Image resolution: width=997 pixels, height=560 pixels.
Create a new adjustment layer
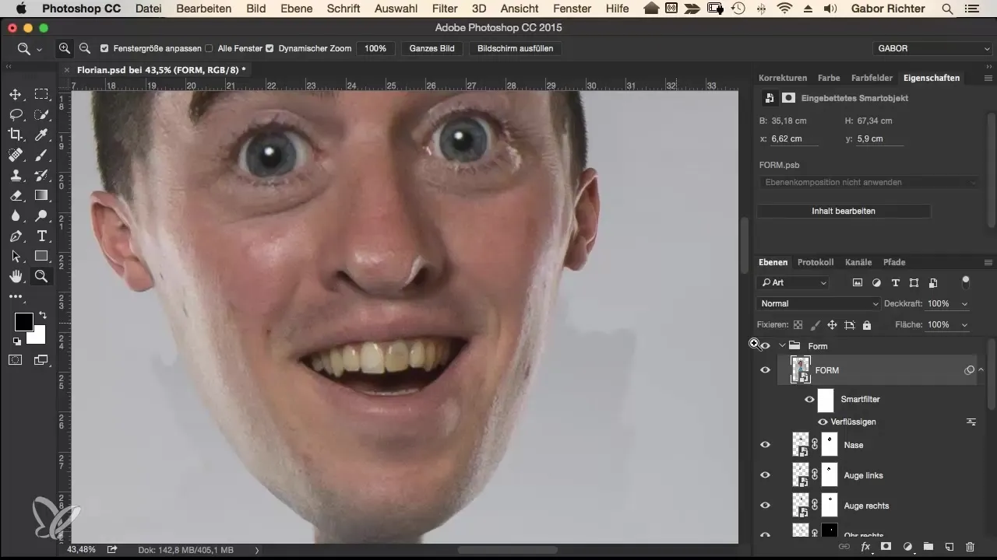point(907,548)
